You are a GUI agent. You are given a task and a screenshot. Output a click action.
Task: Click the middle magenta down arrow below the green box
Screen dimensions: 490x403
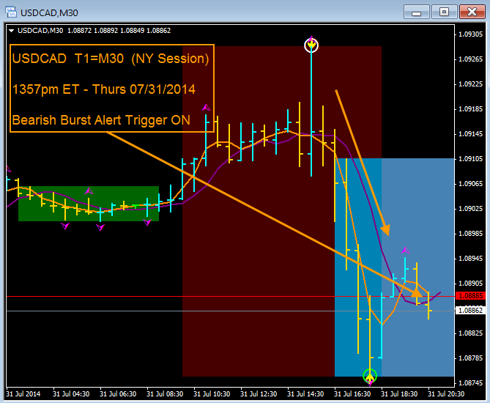pyautogui.click(x=100, y=228)
